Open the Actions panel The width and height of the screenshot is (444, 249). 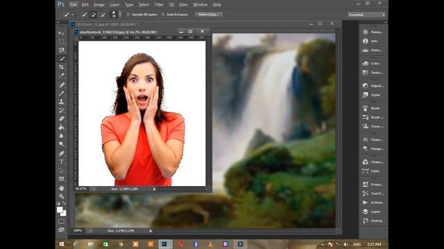click(373, 203)
